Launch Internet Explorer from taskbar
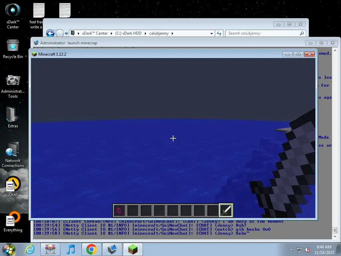Screen dimensions: 341x256 click(x=30, y=249)
